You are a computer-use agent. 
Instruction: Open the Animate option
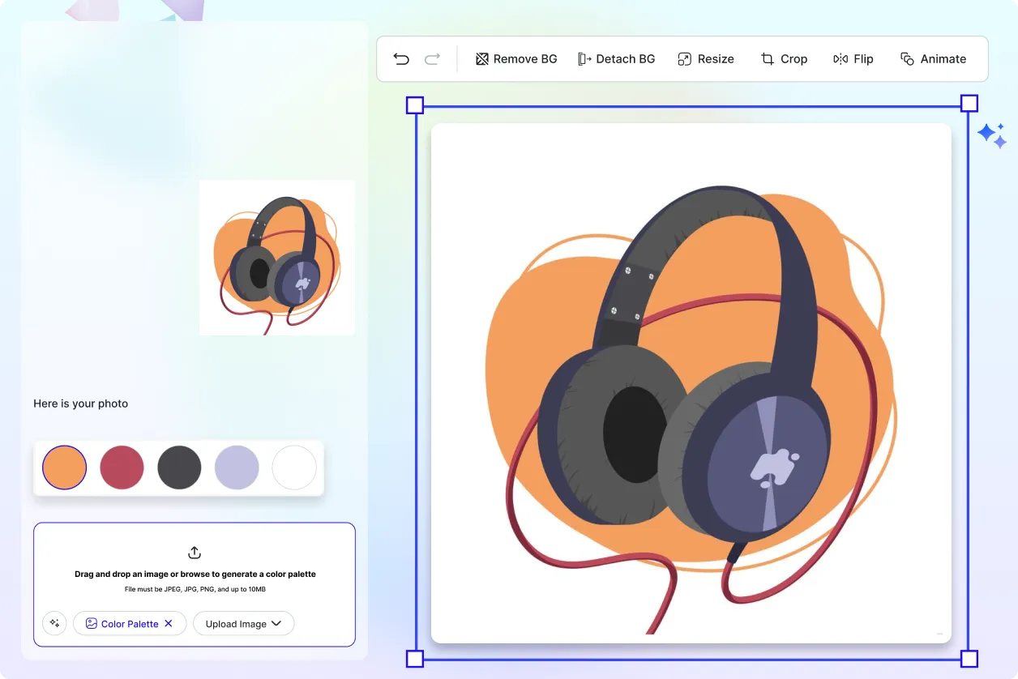tap(933, 59)
